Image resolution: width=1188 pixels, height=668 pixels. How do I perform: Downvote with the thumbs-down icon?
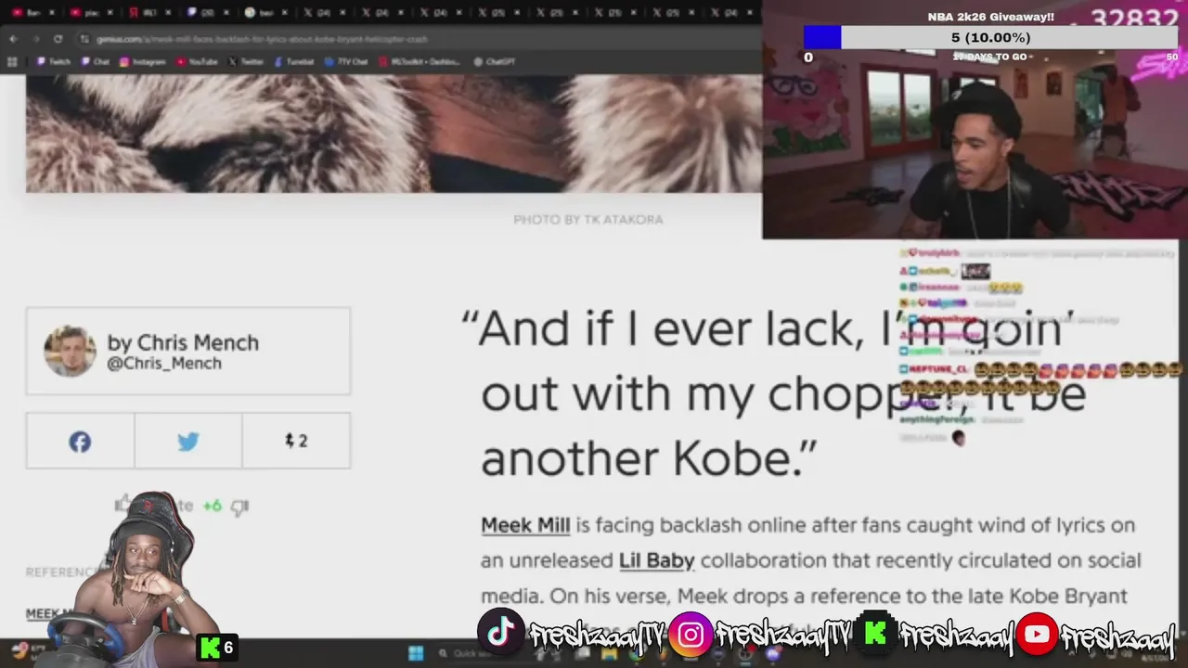tap(239, 507)
